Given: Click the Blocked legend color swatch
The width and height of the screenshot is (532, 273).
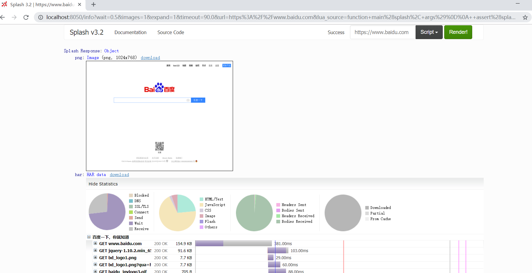Looking at the screenshot, I should point(131,195).
